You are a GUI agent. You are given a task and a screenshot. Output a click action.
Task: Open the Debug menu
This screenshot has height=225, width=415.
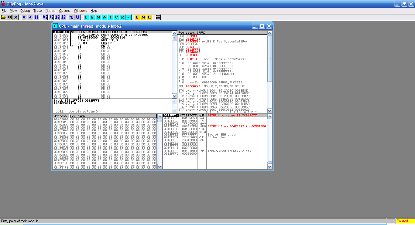pyautogui.click(x=25, y=11)
